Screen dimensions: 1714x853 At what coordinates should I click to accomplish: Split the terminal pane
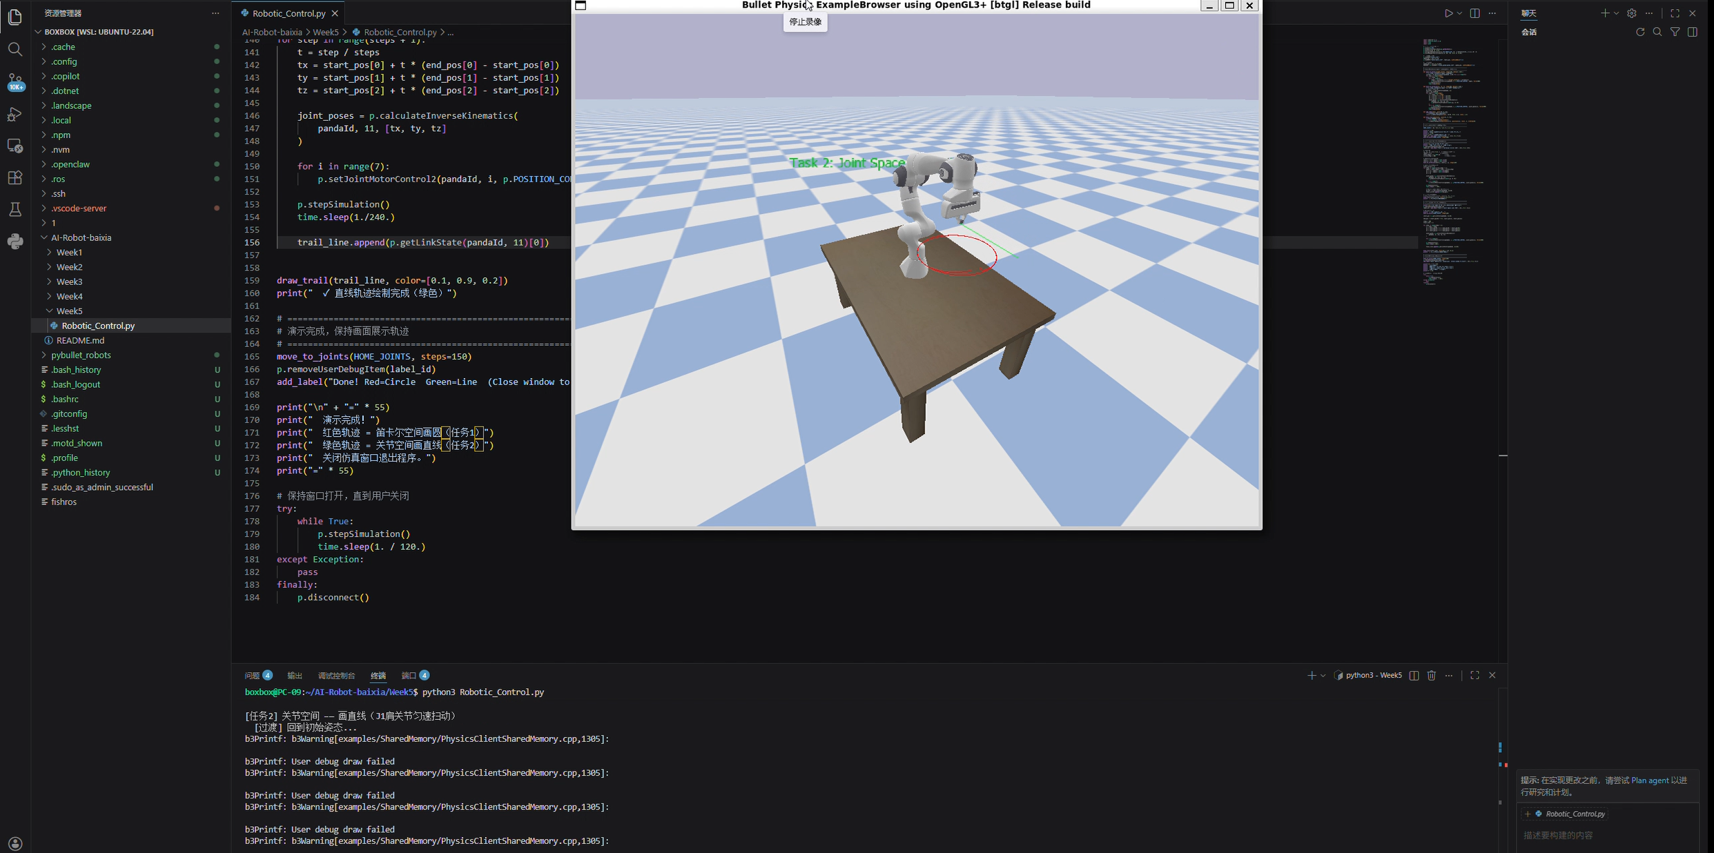1414,675
